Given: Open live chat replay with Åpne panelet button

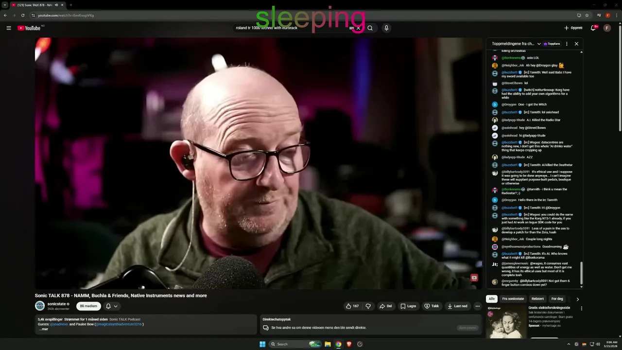Looking at the screenshot, I should tap(467, 328).
